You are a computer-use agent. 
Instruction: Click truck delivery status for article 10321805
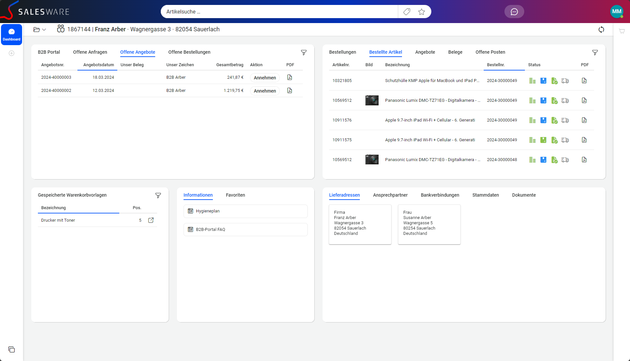pos(565,81)
